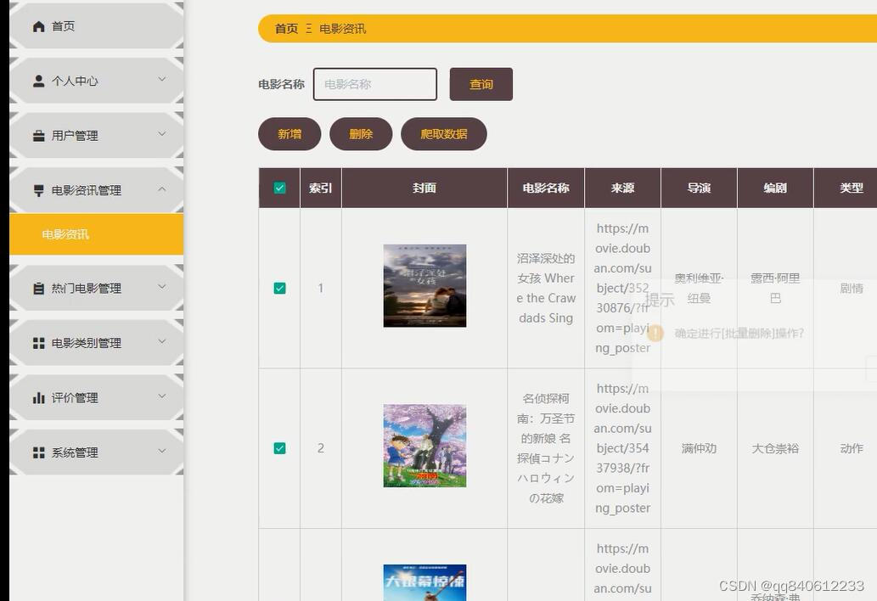Click 电影资讯 in the breadcrumb
The height and width of the screenshot is (601, 877).
click(343, 29)
